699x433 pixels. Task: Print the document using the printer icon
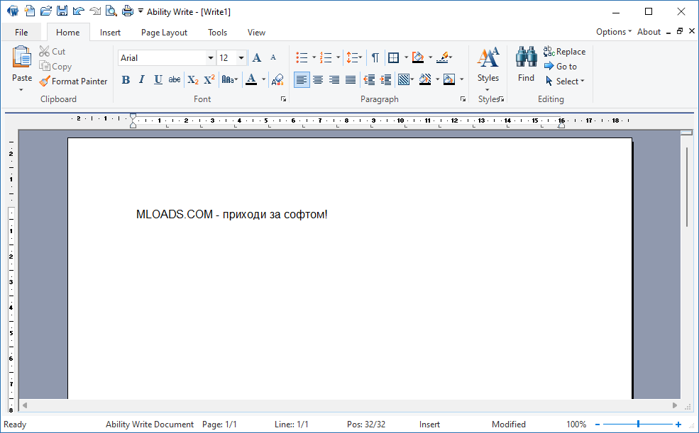pos(128,11)
